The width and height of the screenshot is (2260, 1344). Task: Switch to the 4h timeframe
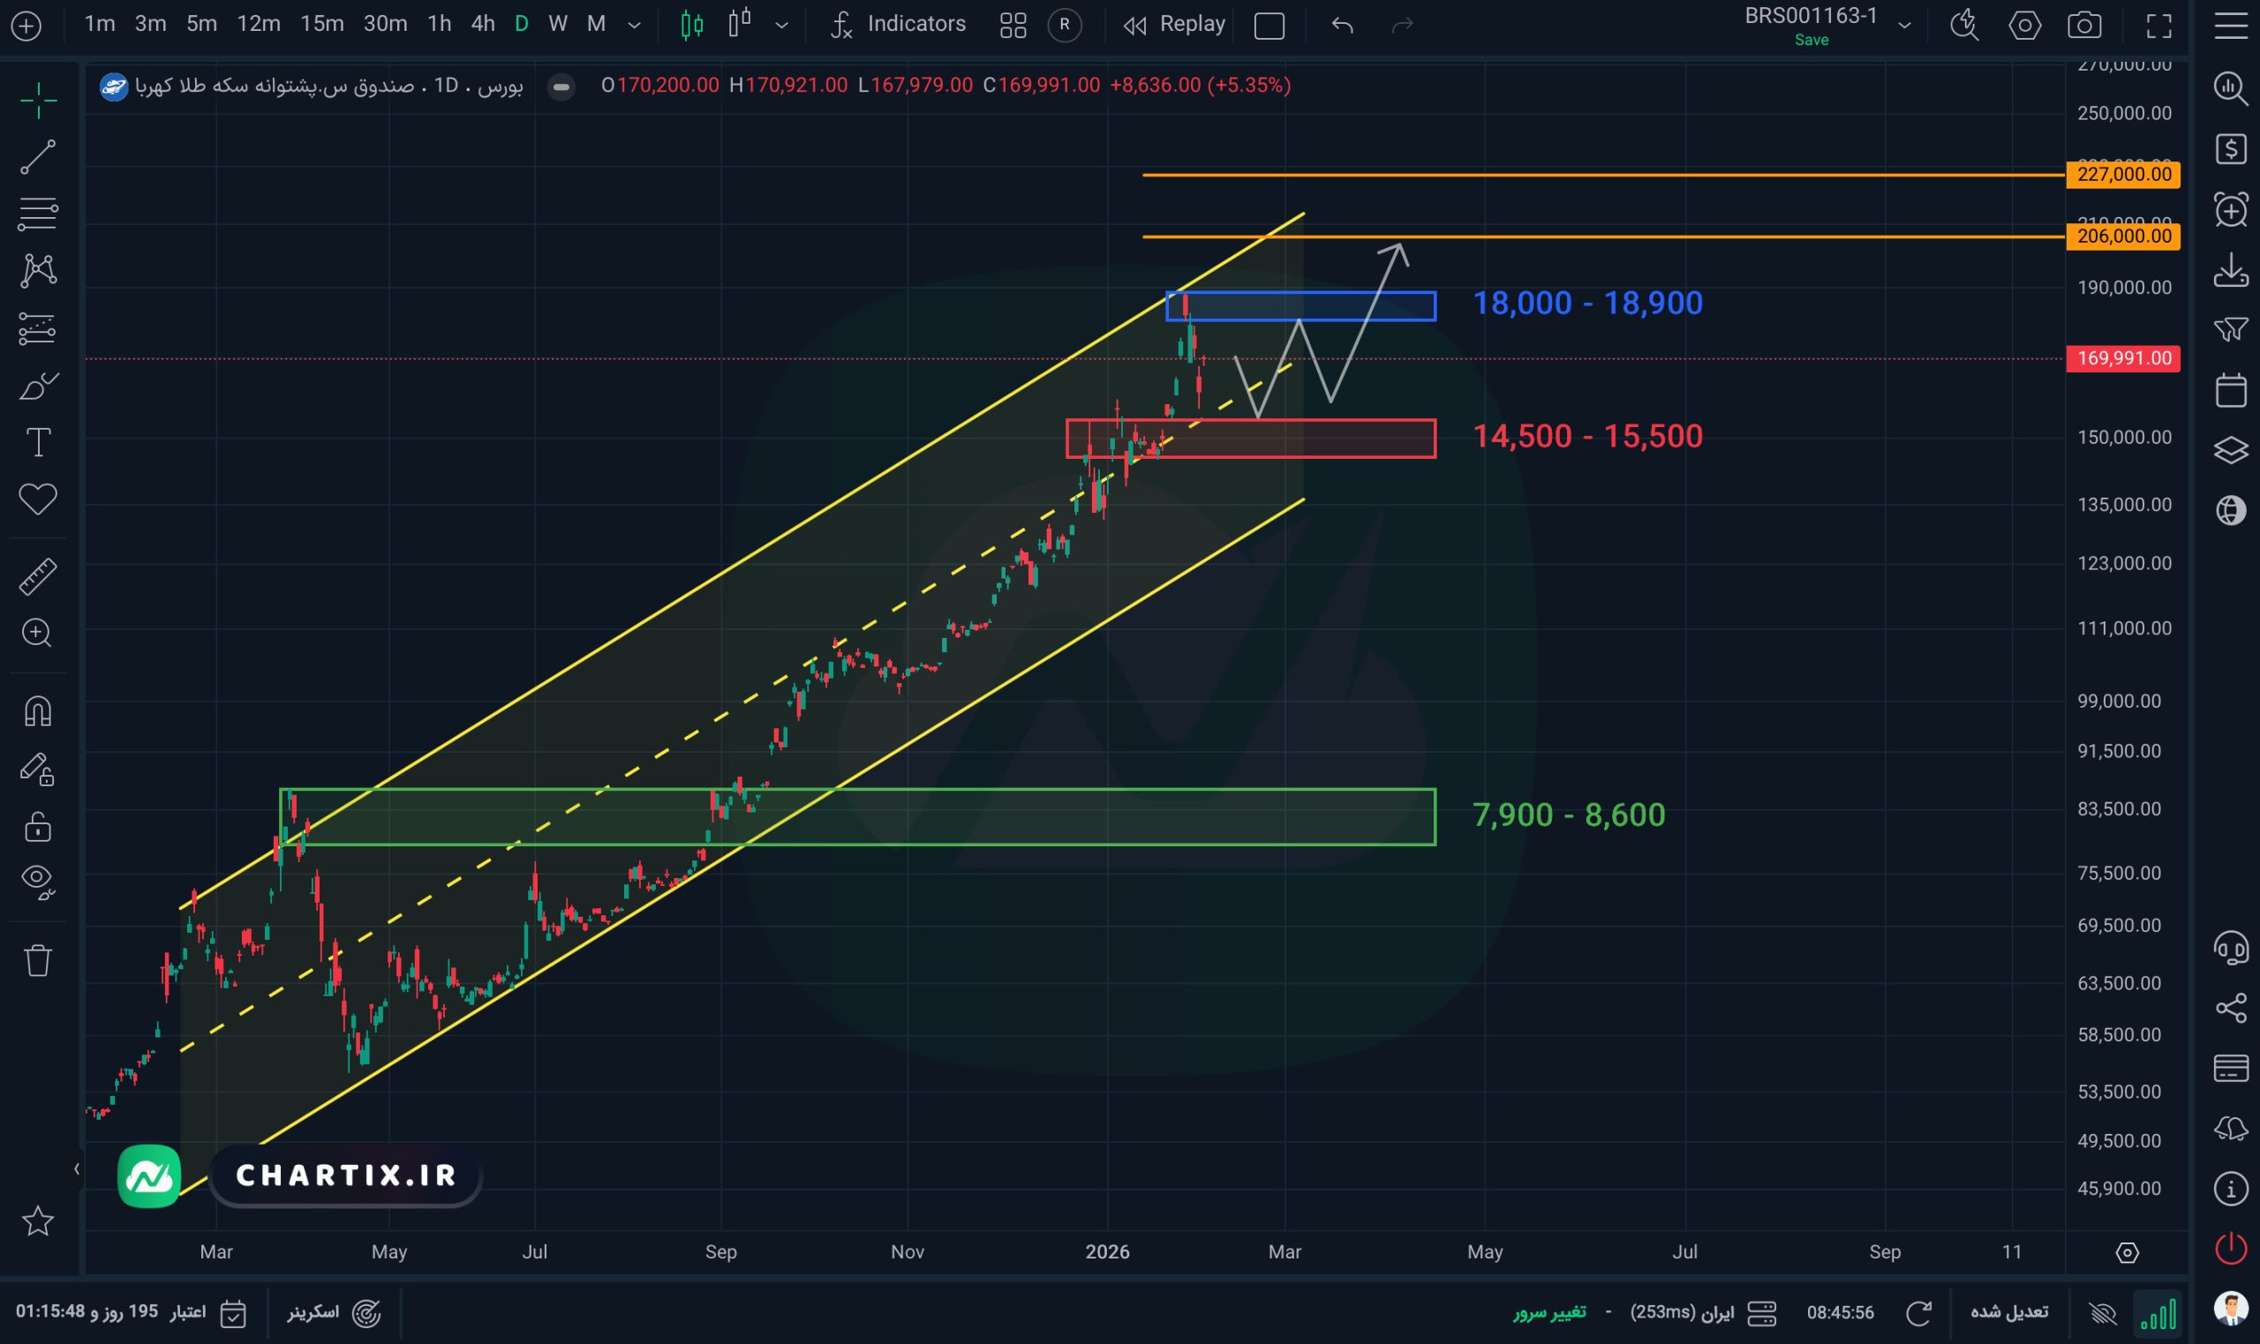[x=483, y=25]
